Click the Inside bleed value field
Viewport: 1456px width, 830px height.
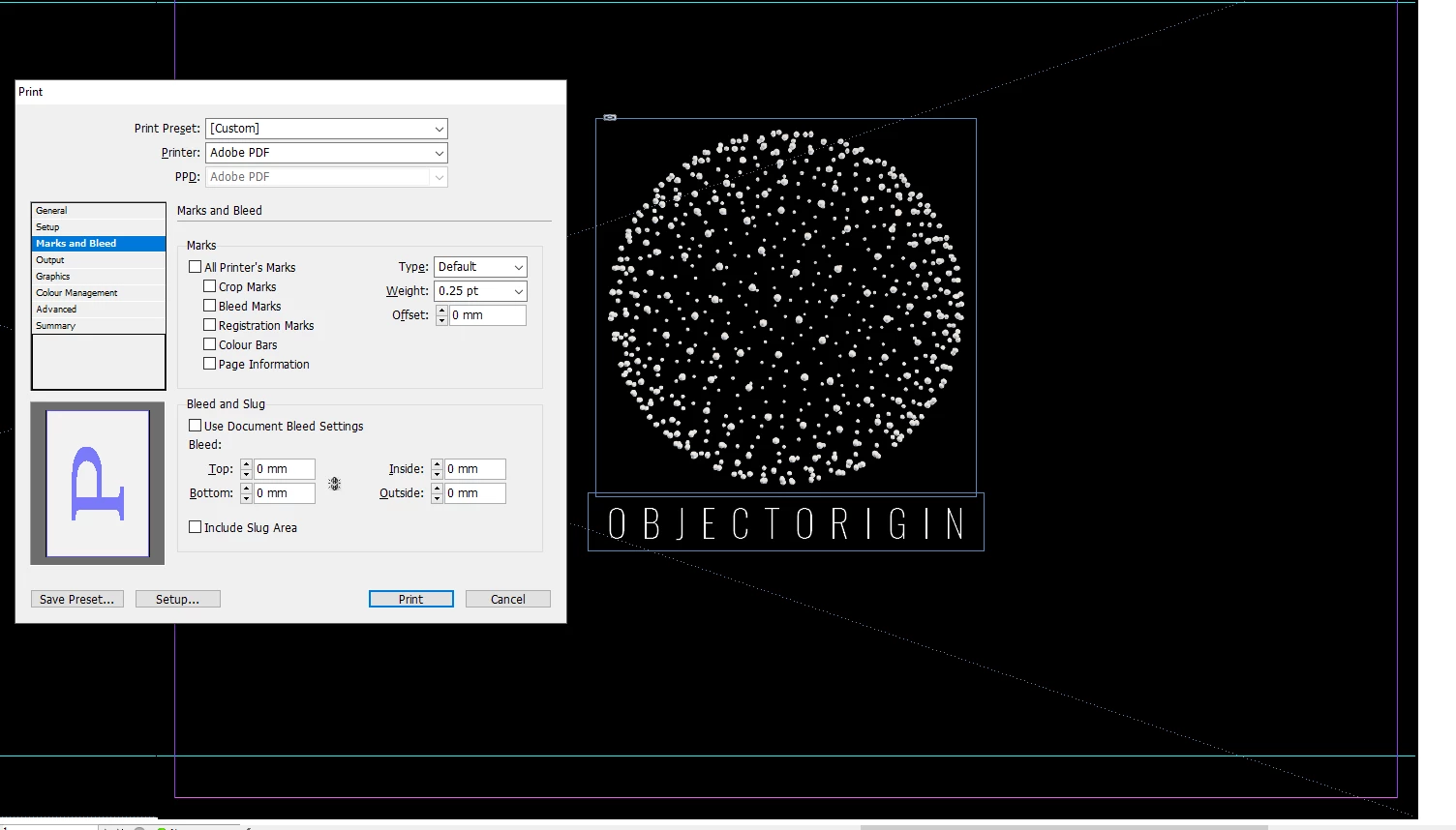pyautogui.click(x=475, y=469)
